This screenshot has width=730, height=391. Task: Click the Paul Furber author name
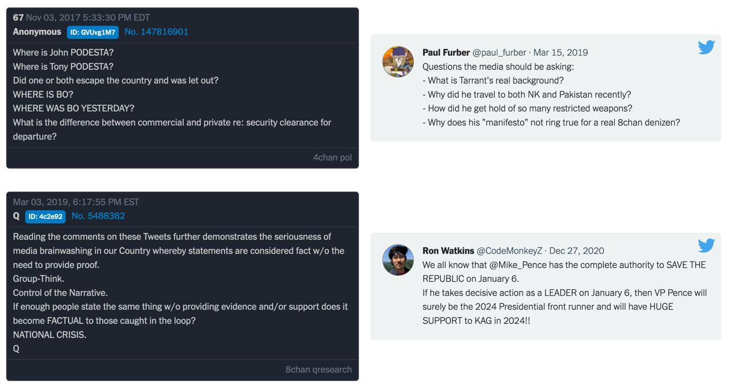click(x=446, y=52)
